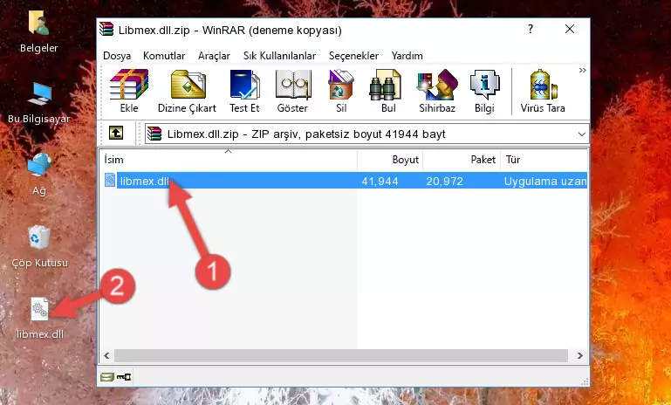Click the help question mark button
The width and height of the screenshot is (671, 405).
click(531, 29)
